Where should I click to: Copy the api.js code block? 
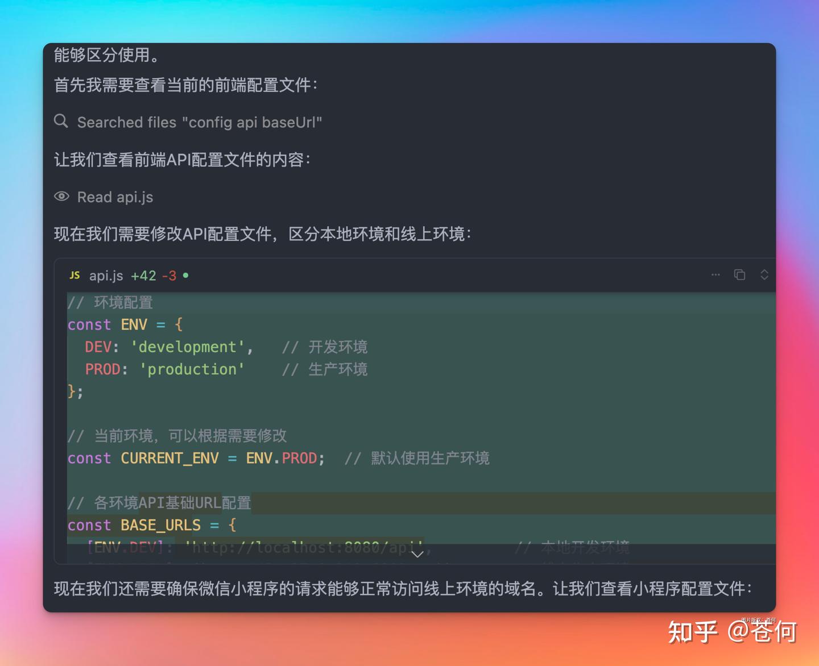(x=739, y=275)
